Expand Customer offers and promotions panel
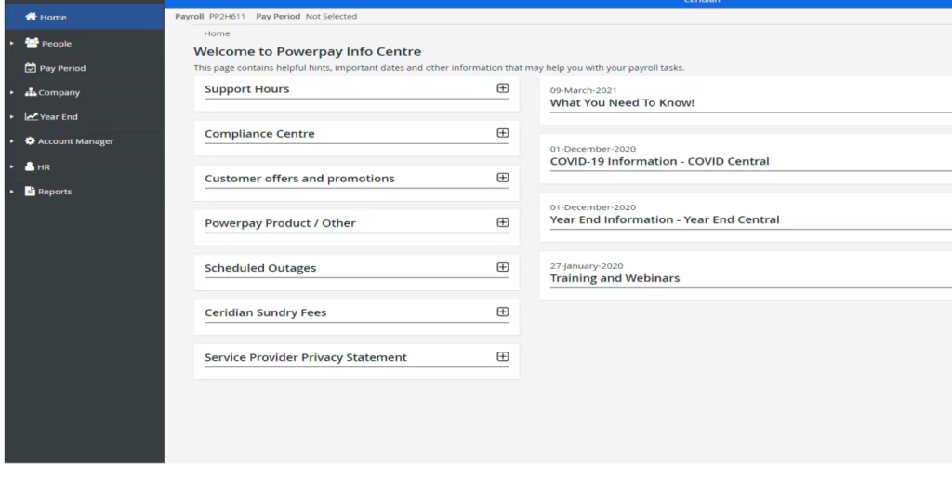This screenshot has height=492, width=952. click(x=502, y=178)
